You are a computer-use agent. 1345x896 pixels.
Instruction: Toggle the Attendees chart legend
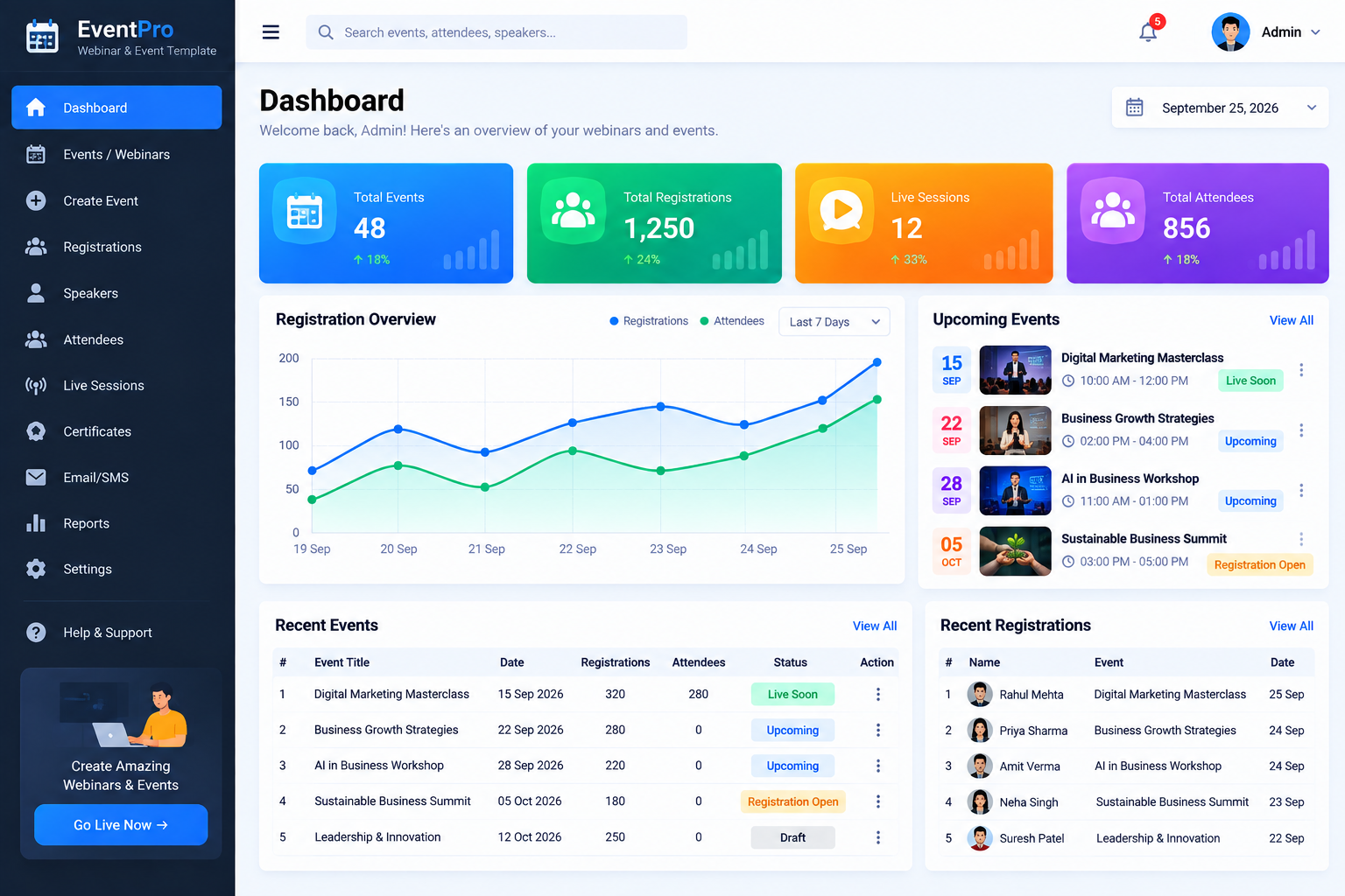click(x=732, y=321)
